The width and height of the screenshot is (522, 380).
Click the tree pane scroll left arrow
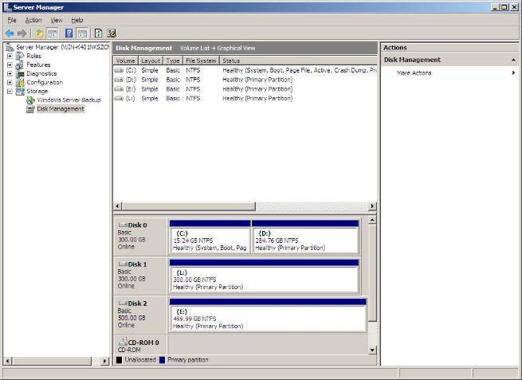click(x=8, y=361)
